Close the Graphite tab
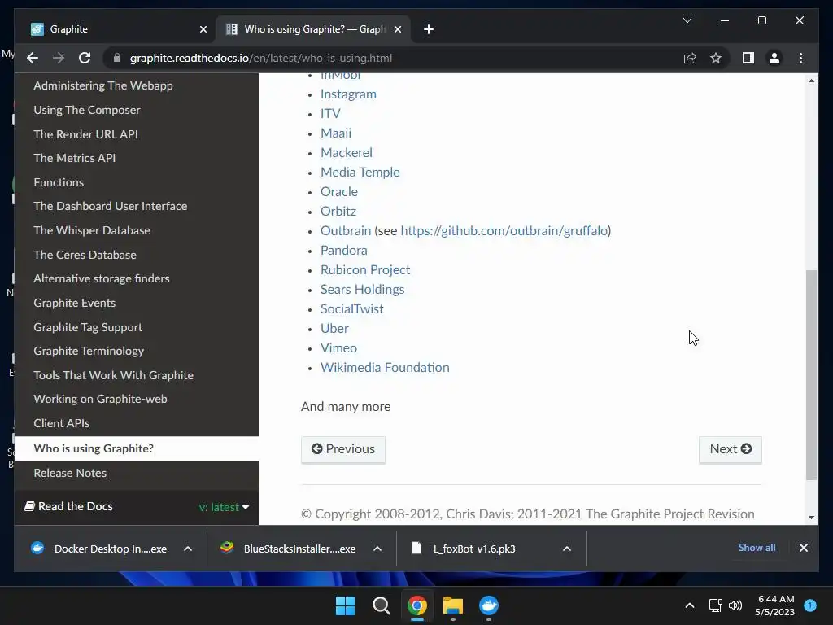The width and height of the screenshot is (833, 625). pos(203,29)
